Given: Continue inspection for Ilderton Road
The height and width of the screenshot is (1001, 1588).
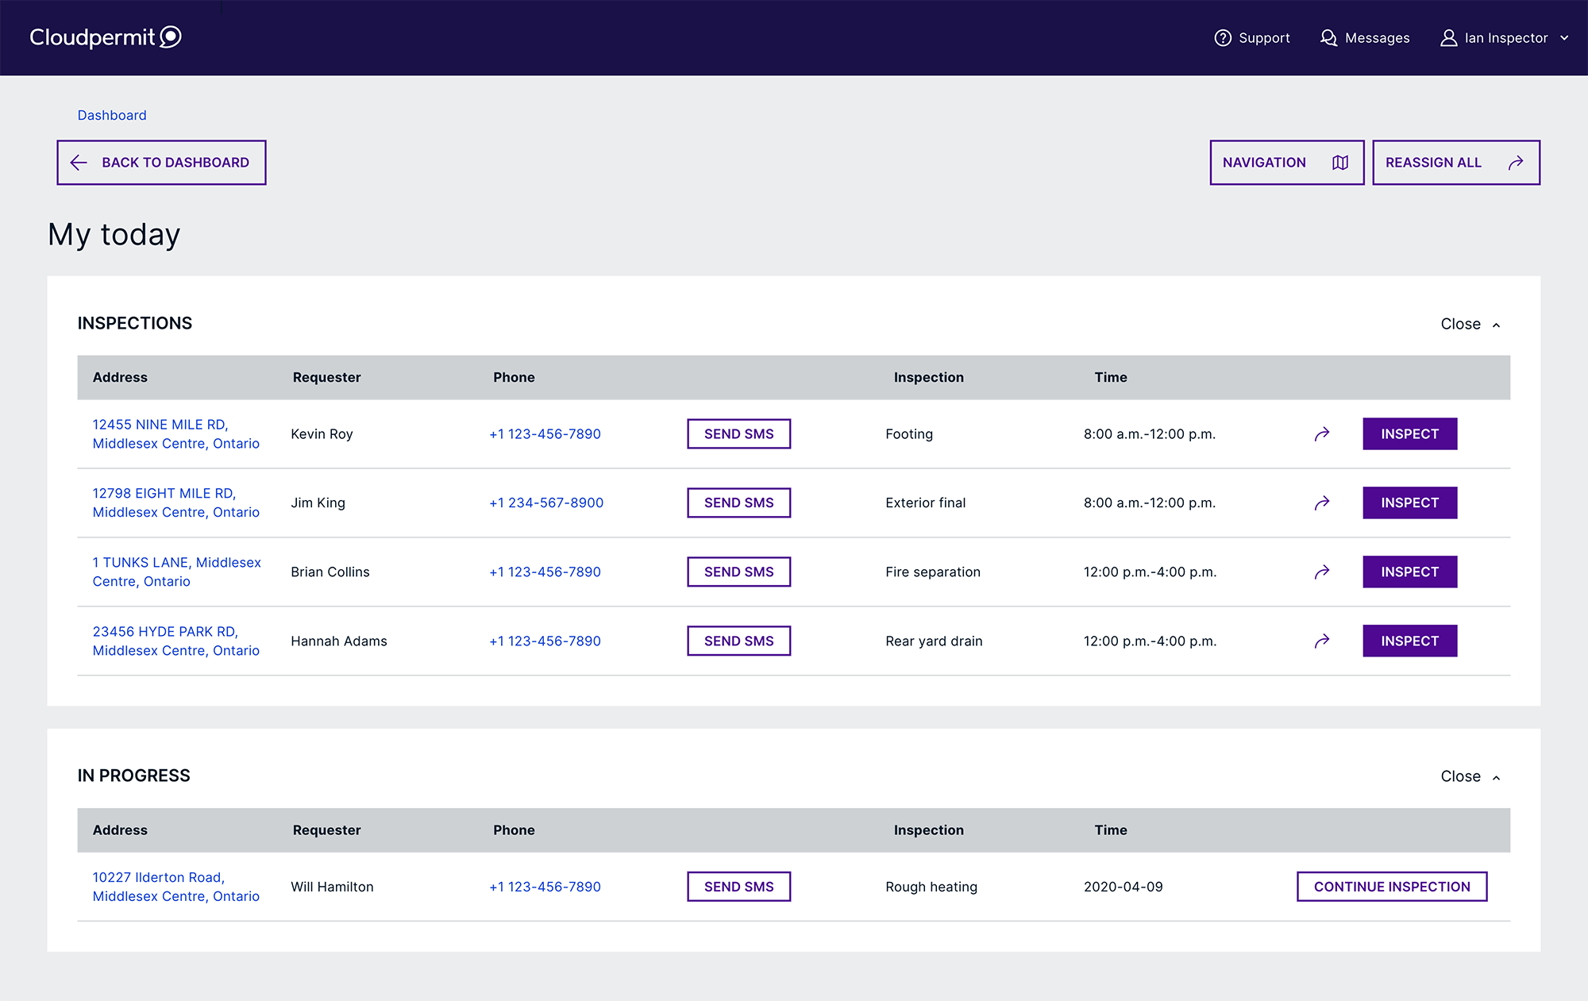Looking at the screenshot, I should point(1391,887).
